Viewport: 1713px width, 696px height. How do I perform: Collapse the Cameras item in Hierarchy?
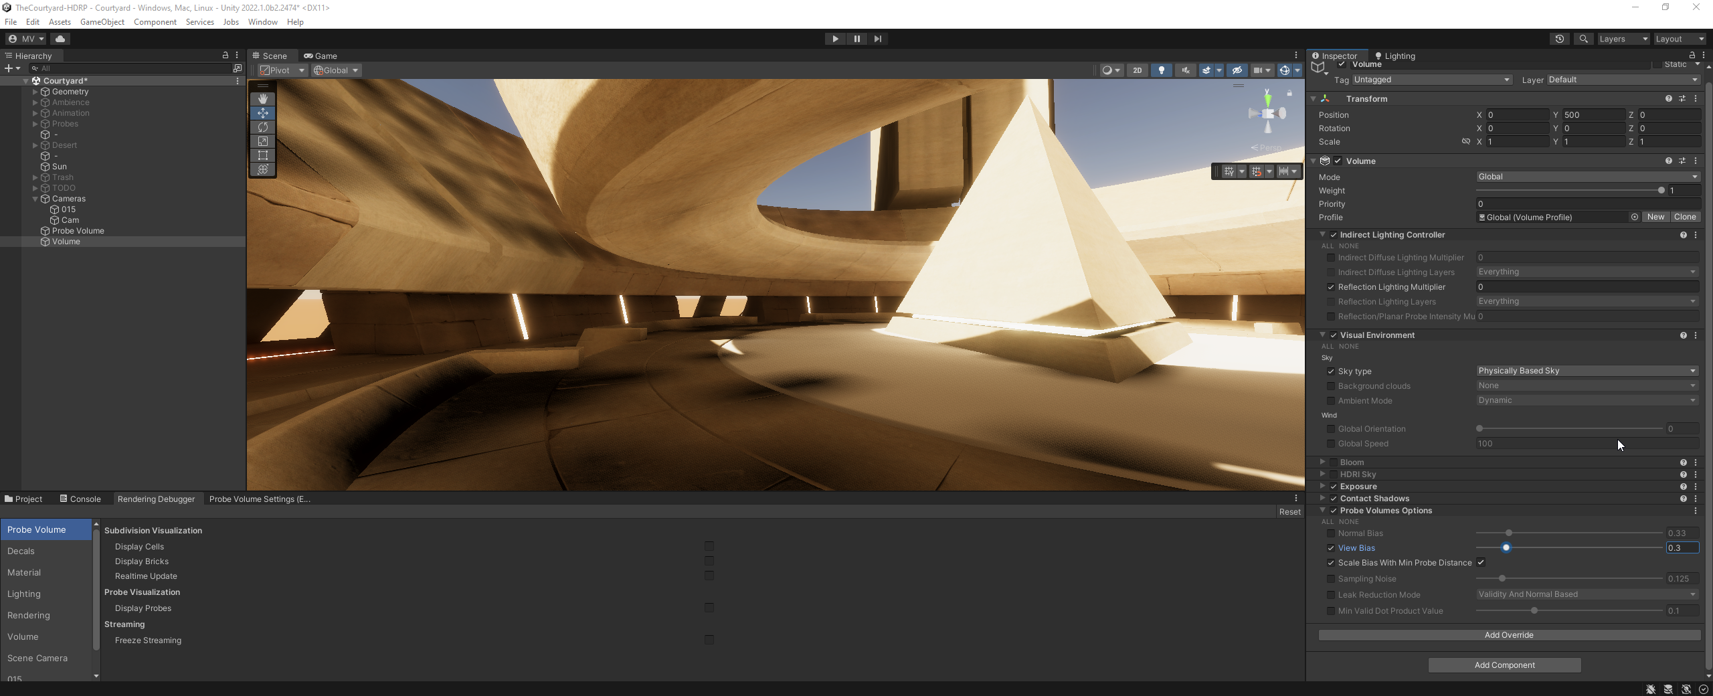[35, 198]
